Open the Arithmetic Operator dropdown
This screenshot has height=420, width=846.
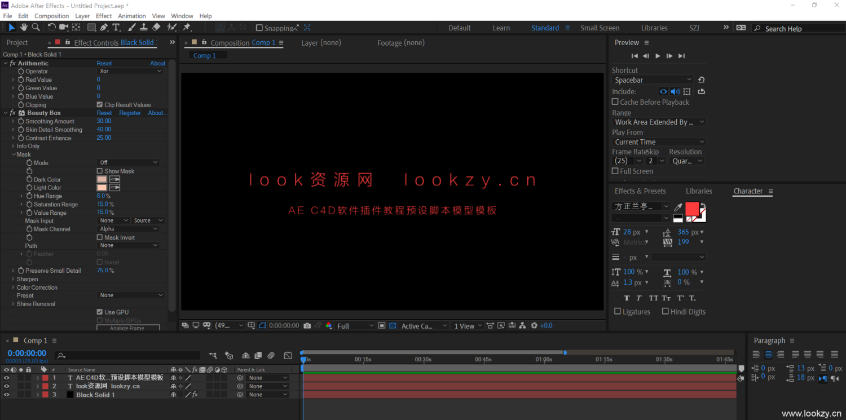[x=130, y=71]
